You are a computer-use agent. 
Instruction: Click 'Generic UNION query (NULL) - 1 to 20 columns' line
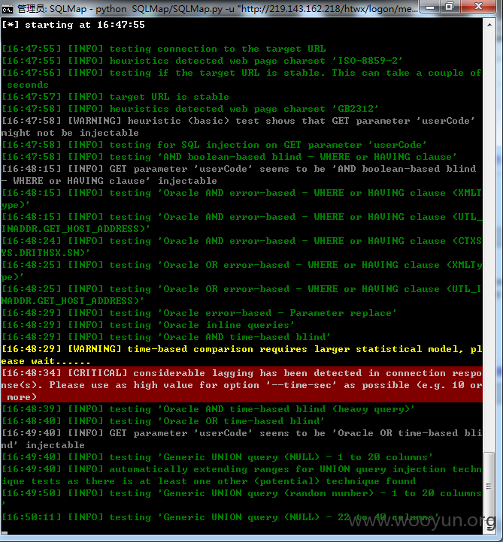coord(217,457)
